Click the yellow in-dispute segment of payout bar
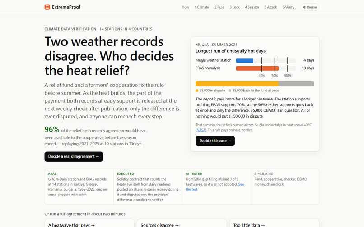The height and width of the screenshot is (227, 364). click(x=237, y=84)
